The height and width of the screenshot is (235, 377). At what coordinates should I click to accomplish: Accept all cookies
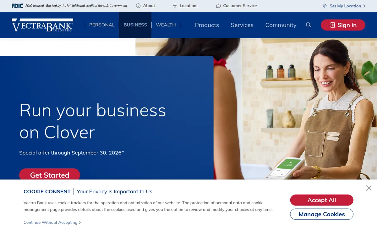click(x=322, y=200)
